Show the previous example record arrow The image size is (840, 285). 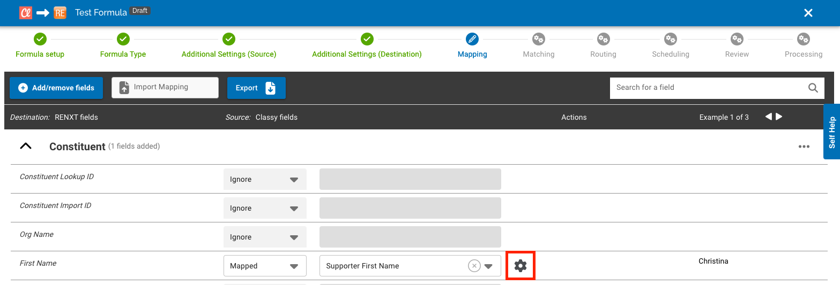(768, 117)
